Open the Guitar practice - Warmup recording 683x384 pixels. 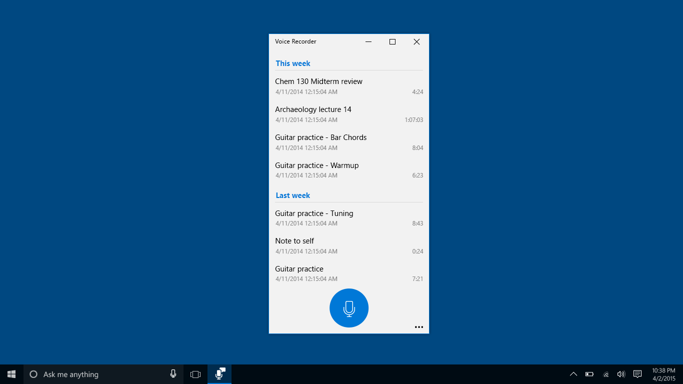(x=348, y=170)
